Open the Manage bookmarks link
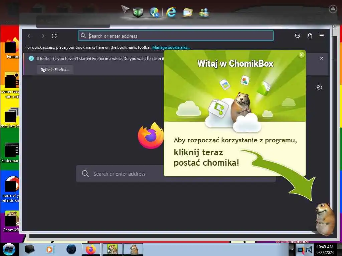The height and width of the screenshot is (256, 342). (x=171, y=47)
